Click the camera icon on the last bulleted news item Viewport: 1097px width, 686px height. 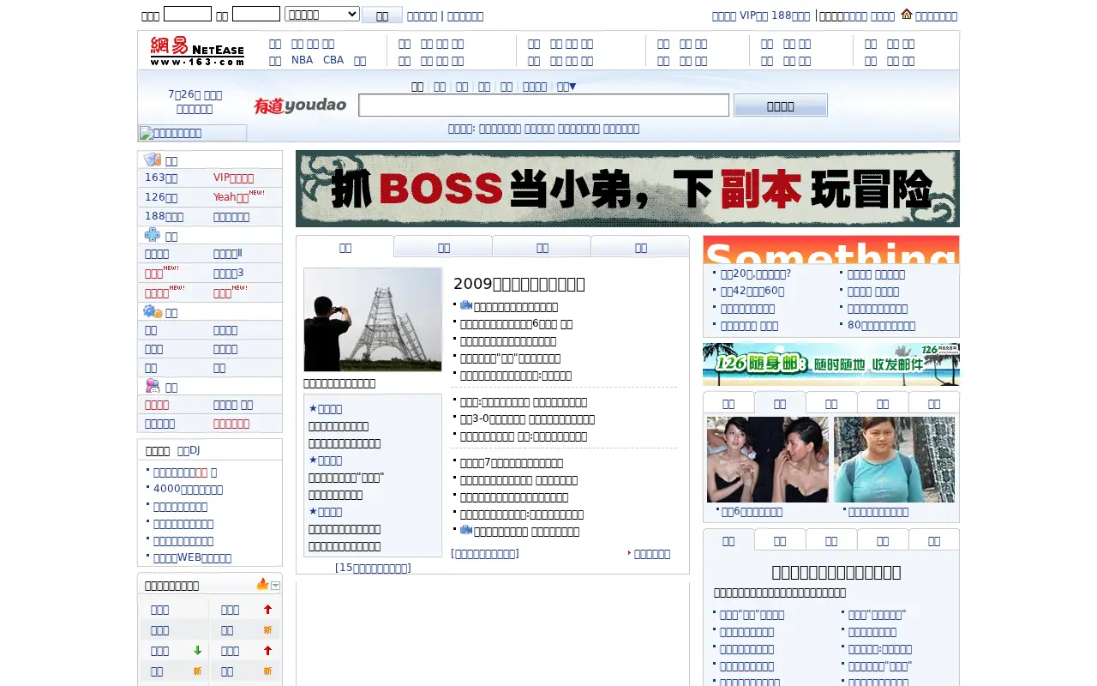tap(466, 530)
